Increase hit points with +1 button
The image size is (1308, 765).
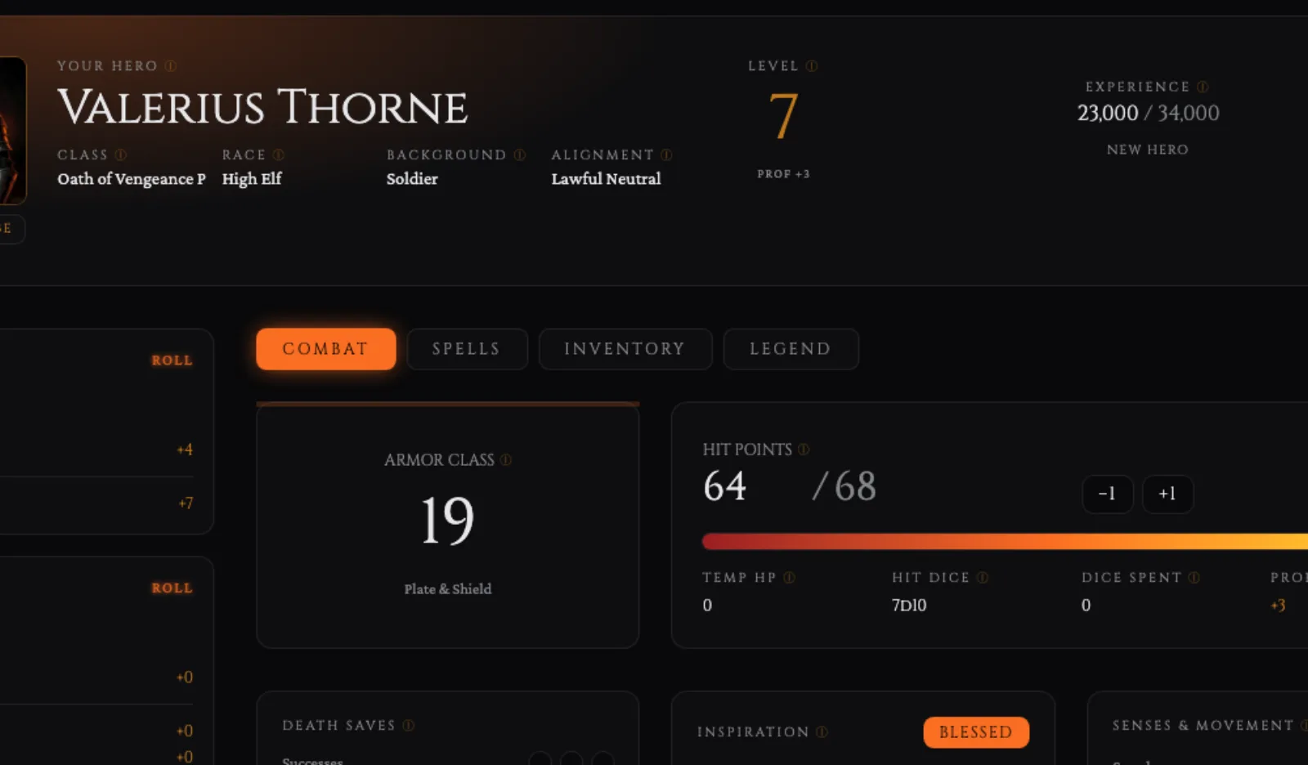[x=1167, y=494]
